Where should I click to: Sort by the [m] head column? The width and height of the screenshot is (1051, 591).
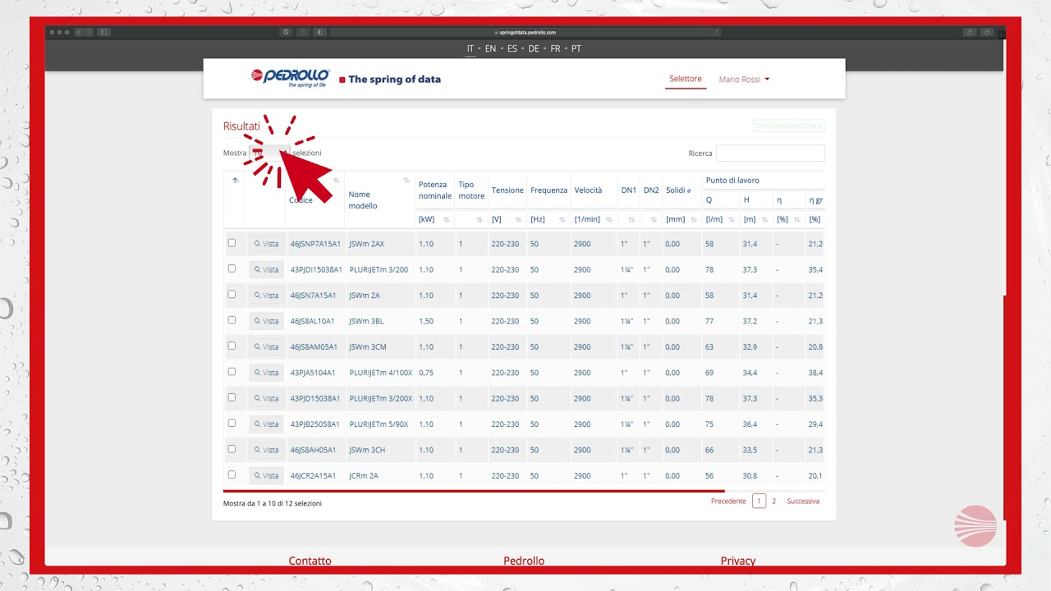[764, 220]
